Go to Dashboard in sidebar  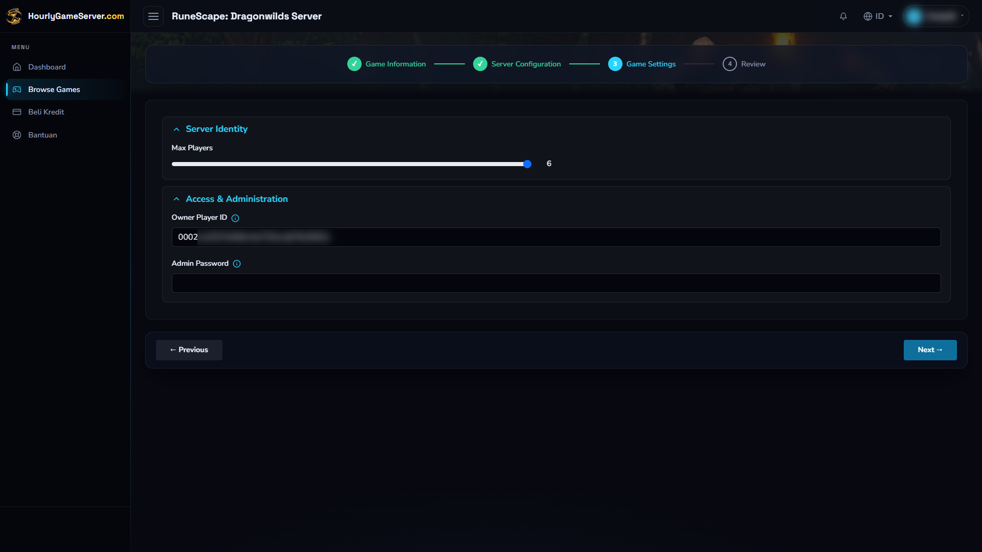point(65,67)
